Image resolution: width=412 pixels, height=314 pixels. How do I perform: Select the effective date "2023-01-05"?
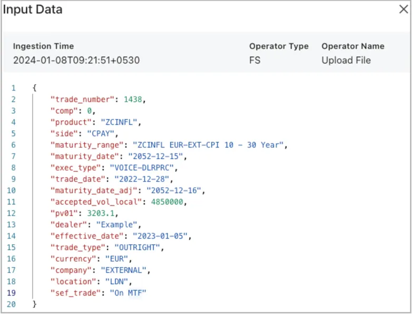click(x=160, y=236)
